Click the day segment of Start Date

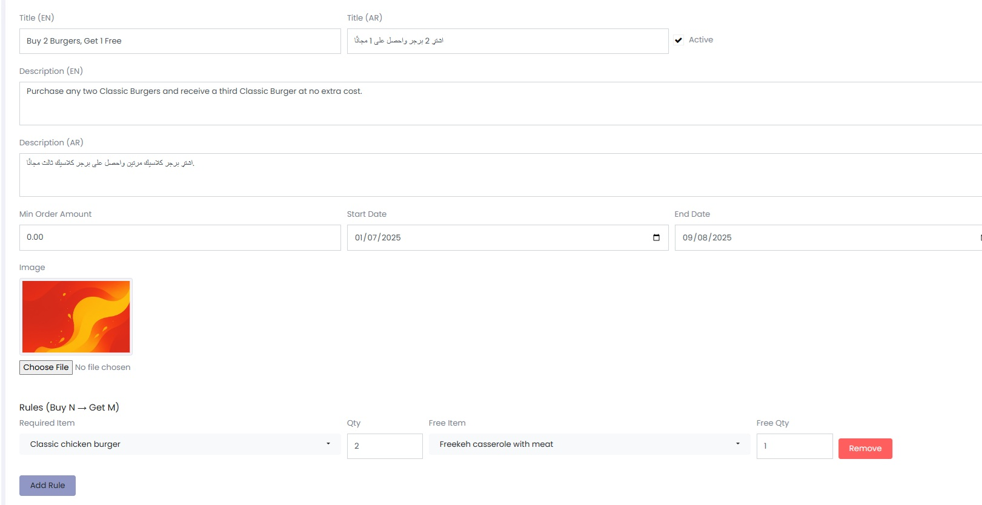[359, 238]
